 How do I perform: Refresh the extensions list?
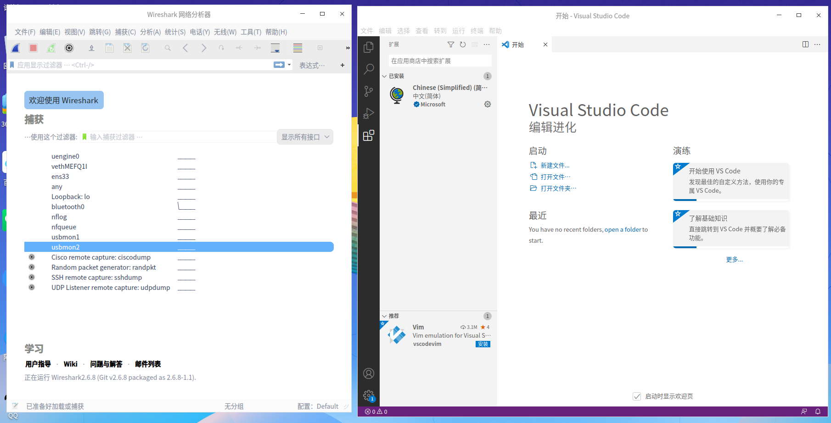pyautogui.click(x=463, y=45)
